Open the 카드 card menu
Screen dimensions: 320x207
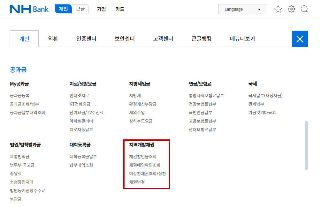tap(119, 9)
